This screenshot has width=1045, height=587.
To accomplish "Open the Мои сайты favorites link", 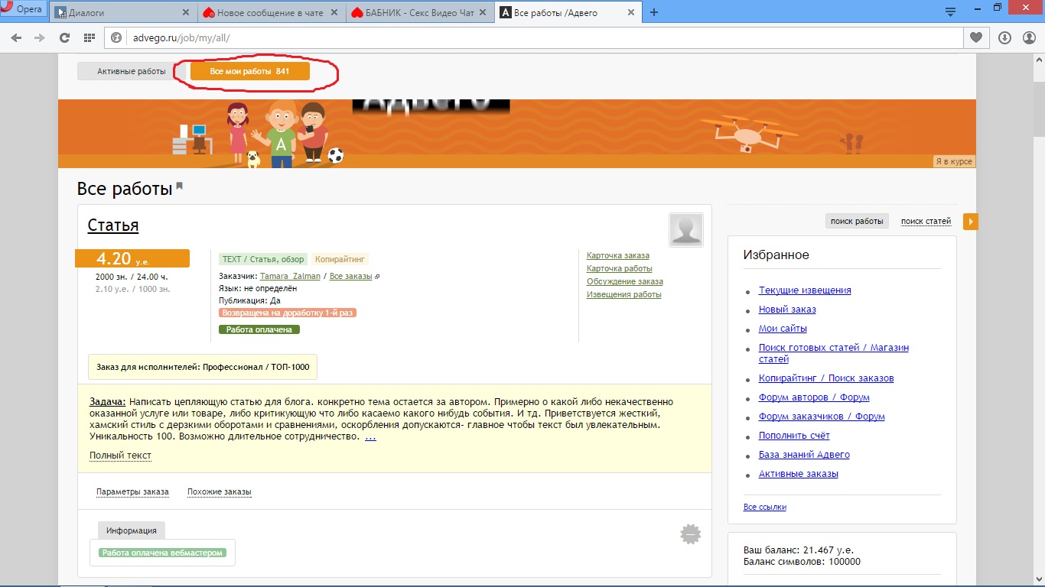I will tap(783, 329).
